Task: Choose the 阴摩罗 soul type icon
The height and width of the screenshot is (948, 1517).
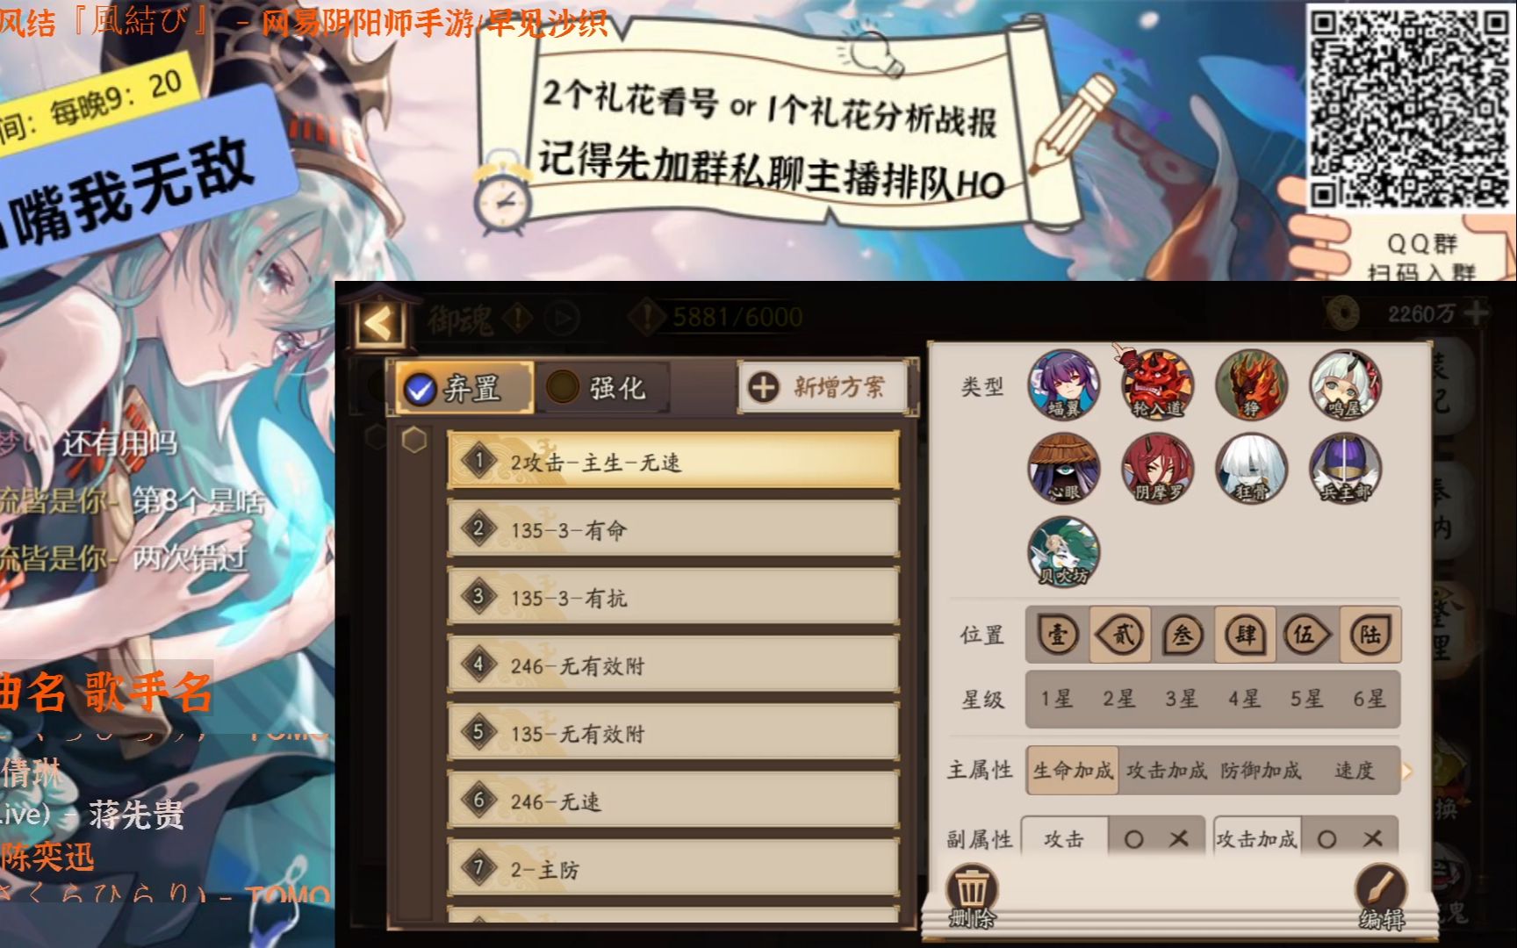Action: 1157,468
